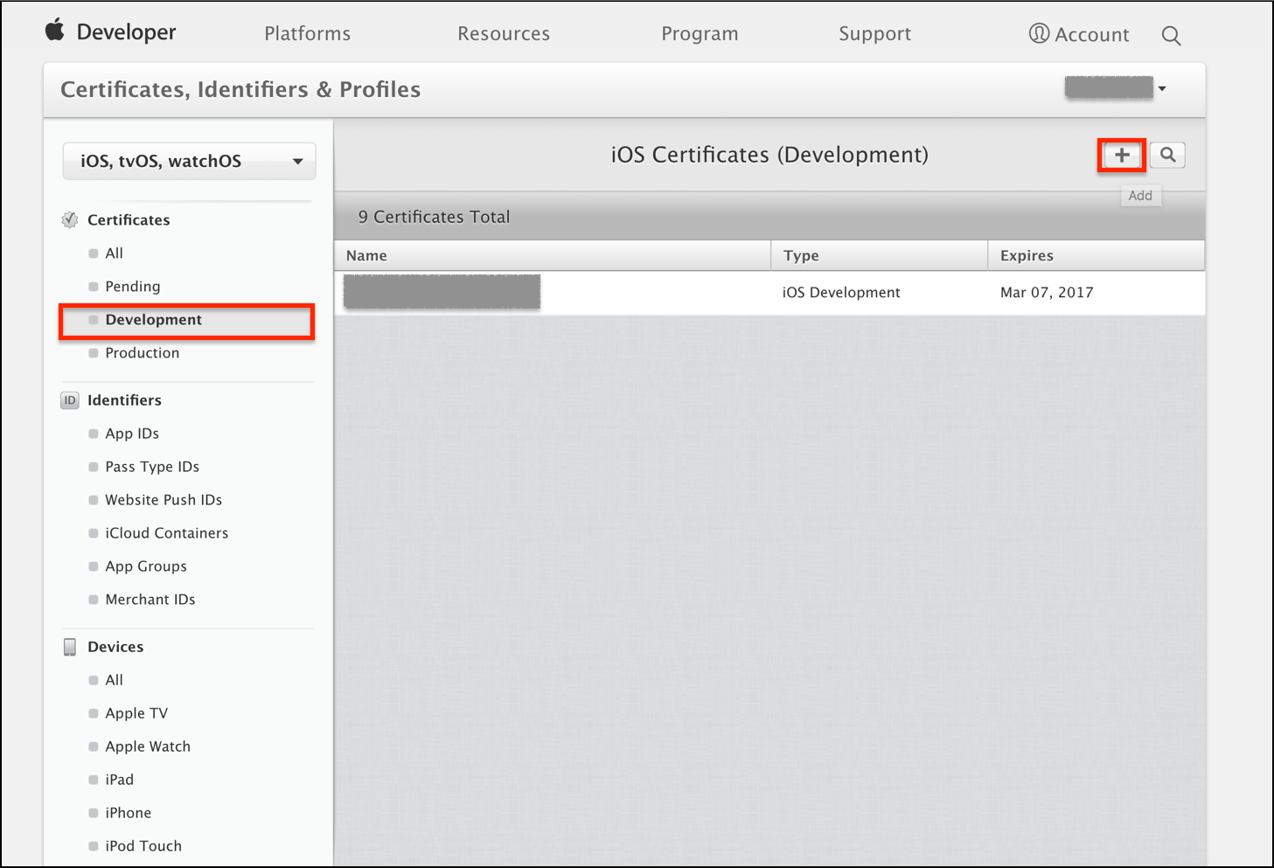Open the certificate search icon next to Add
This screenshot has width=1274, height=868.
(1167, 155)
